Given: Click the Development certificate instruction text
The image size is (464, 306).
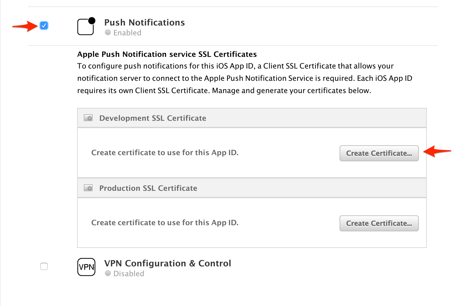Looking at the screenshot, I should tap(165, 153).
